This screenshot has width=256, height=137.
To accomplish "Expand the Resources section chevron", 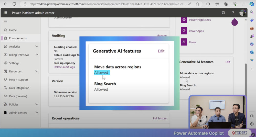I will [37, 71].
